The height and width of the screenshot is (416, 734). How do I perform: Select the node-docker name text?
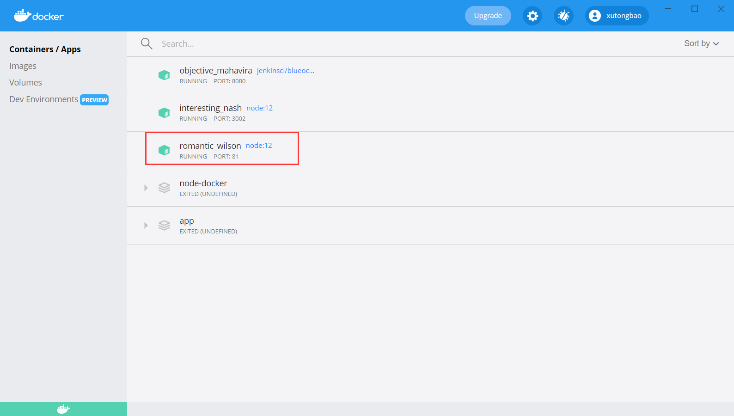point(203,184)
